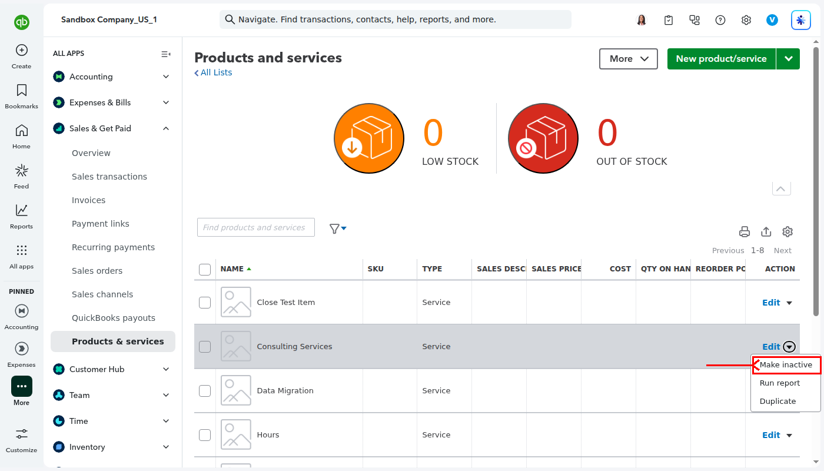Open the V profile account icon
The width and height of the screenshot is (824, 471).
[x=772, y=20]
